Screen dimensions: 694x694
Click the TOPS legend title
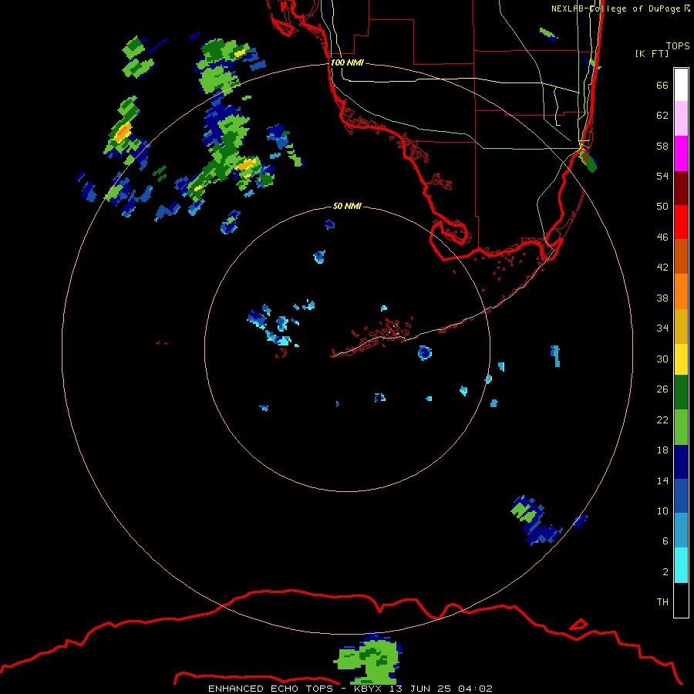pos(678,45)
